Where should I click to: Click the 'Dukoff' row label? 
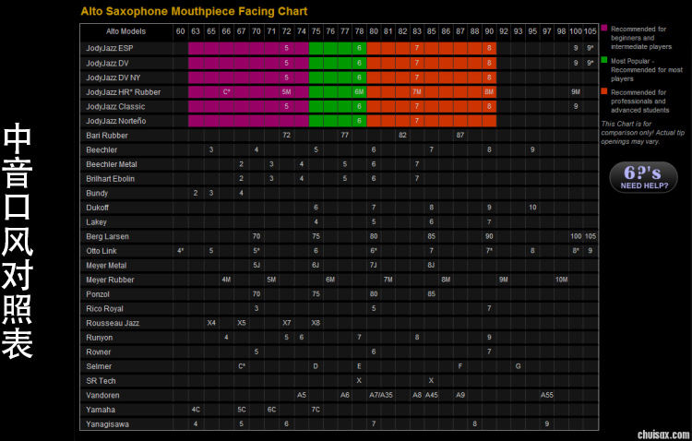pyautogui.click(x=97, y=208)
